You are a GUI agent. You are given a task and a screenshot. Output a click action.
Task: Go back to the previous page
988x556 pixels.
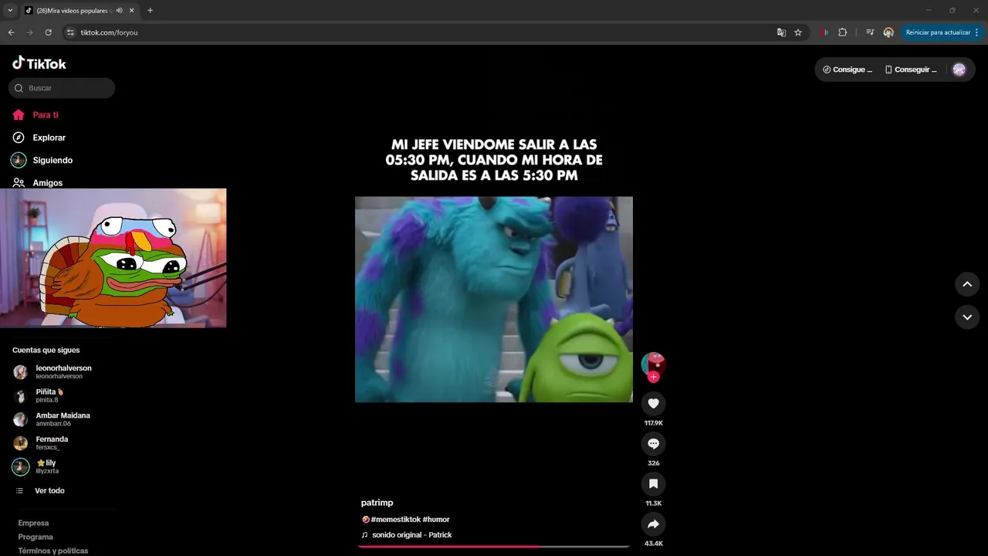11,32
